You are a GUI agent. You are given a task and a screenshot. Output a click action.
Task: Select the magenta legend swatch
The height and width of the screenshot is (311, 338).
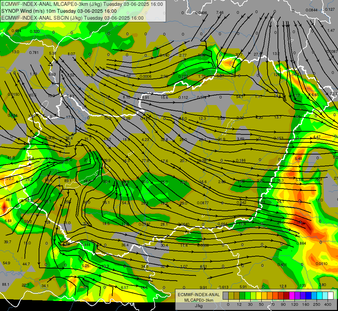click(x=292, y=296)
